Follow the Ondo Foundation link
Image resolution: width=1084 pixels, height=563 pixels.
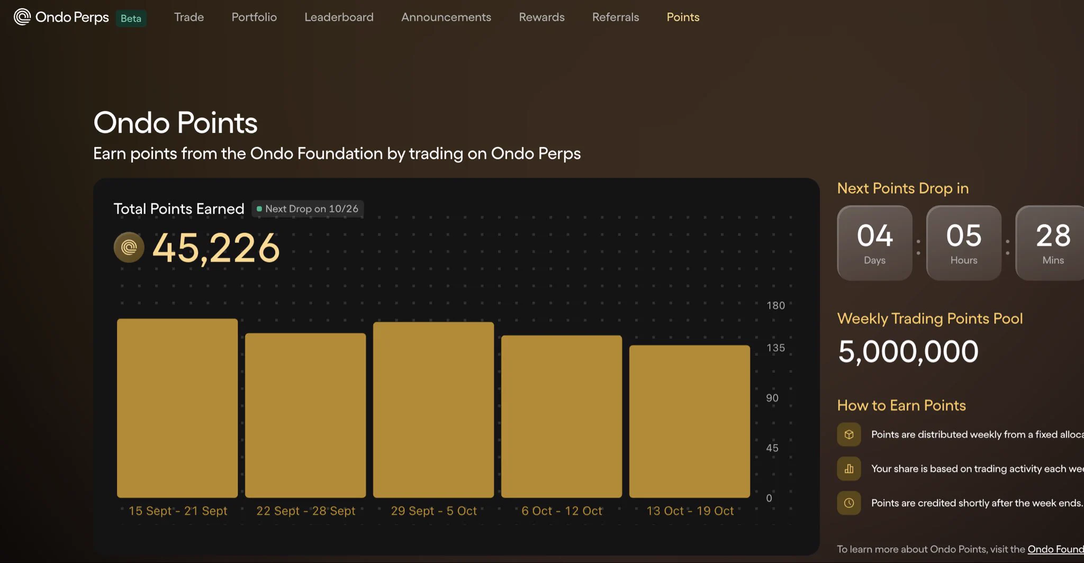pyautogui.click(x=1055, y=549)
